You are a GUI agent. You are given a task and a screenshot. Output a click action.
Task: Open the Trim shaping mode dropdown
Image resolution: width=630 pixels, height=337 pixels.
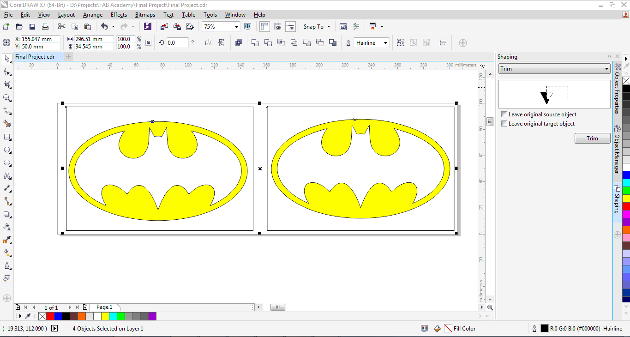coord(606,69)
